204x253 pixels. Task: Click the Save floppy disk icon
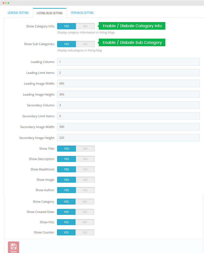pyautogui.click(x=14, y=246)
